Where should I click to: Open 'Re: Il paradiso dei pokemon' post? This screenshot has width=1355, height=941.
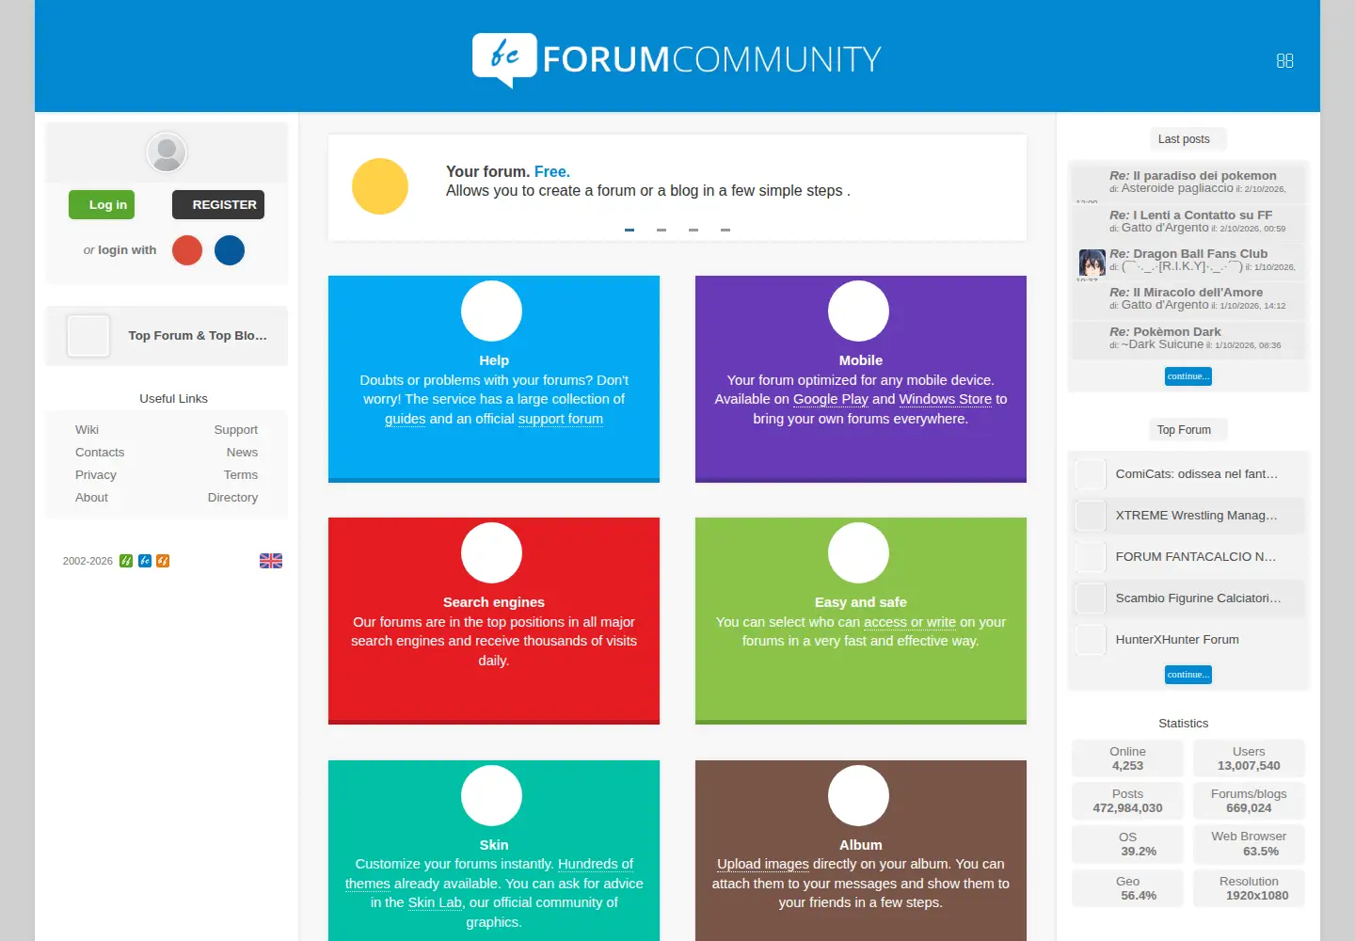coord(1192,175)
